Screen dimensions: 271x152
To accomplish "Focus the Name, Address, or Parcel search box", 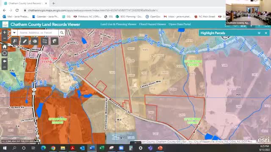I will point(38,33).
